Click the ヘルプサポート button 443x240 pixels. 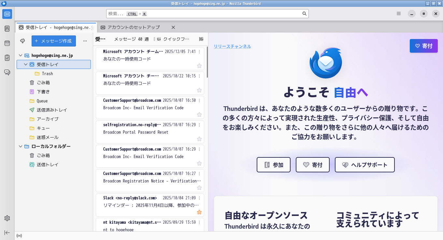coord(365,165)
